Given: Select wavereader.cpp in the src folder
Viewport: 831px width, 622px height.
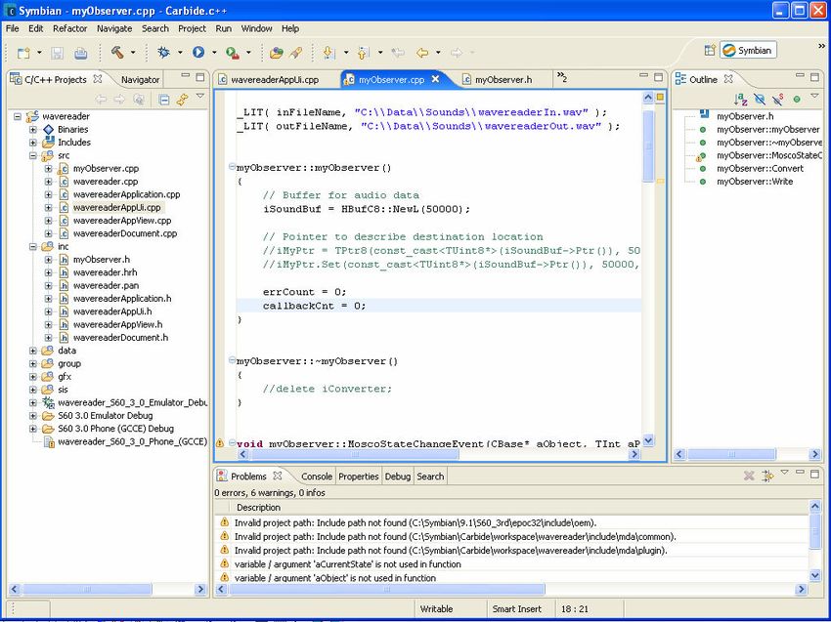Looking at the screenshot, I should pos(106,182).
